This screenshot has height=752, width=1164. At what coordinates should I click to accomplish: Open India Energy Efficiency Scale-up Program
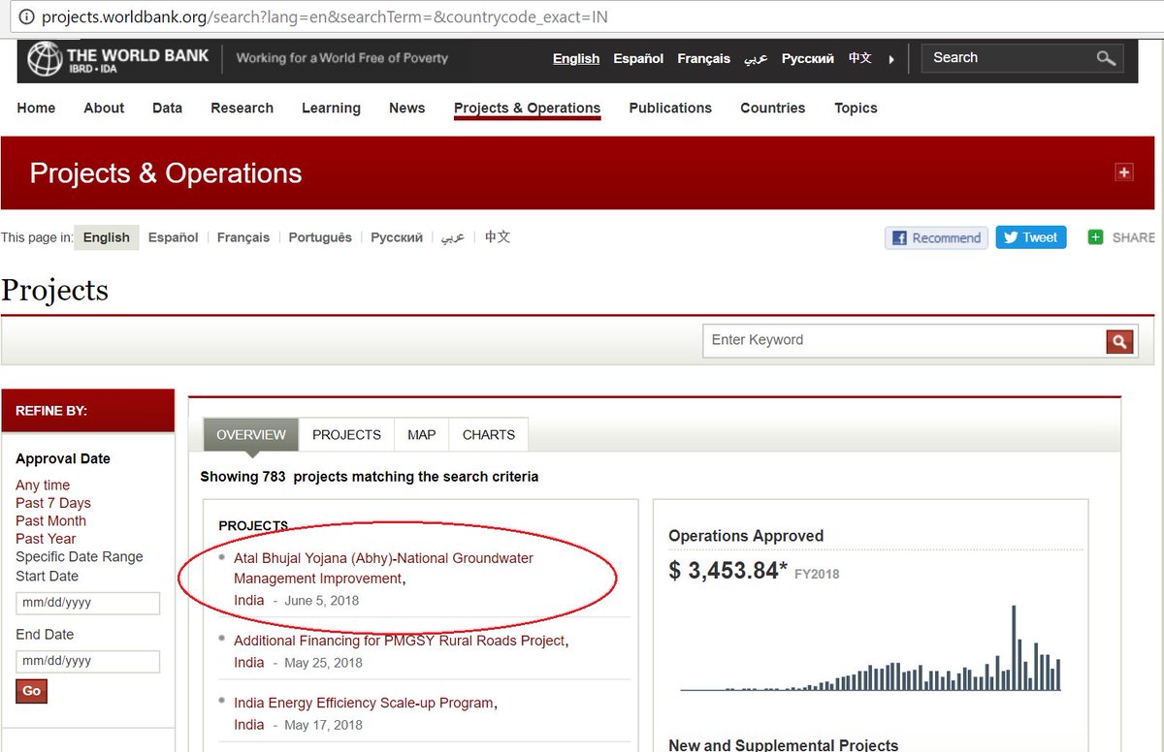[x=364, y=703]
